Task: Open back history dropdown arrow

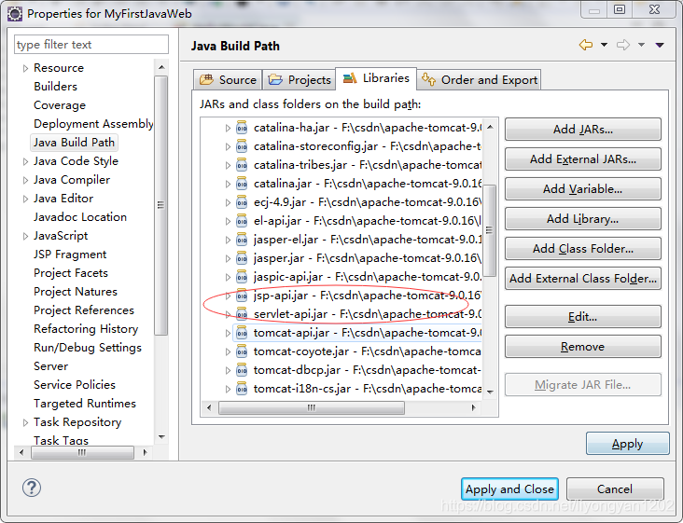Action: [605, 45]
